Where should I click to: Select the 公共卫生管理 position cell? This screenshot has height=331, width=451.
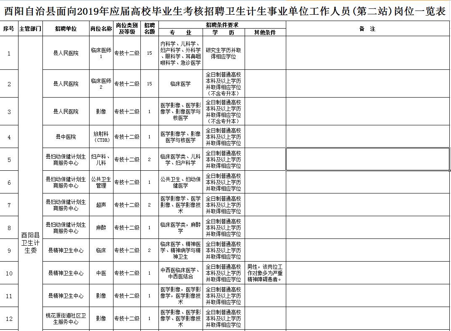(x=101, y=182)
